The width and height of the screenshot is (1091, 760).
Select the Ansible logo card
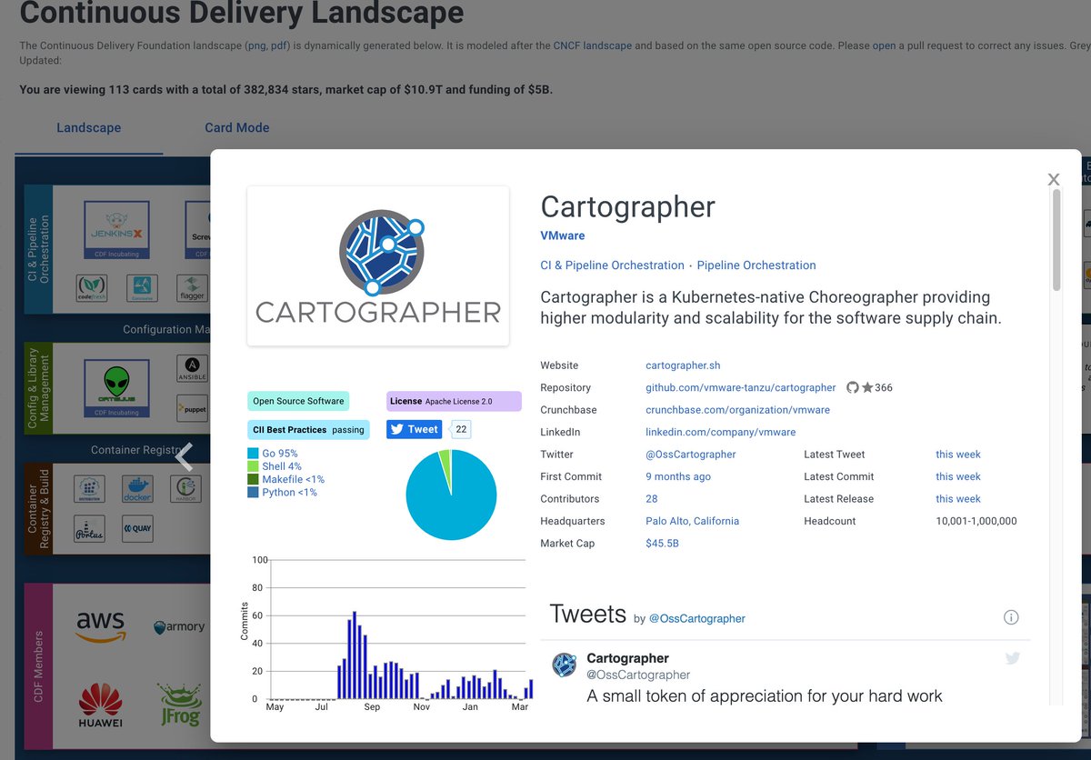(192, 369)
